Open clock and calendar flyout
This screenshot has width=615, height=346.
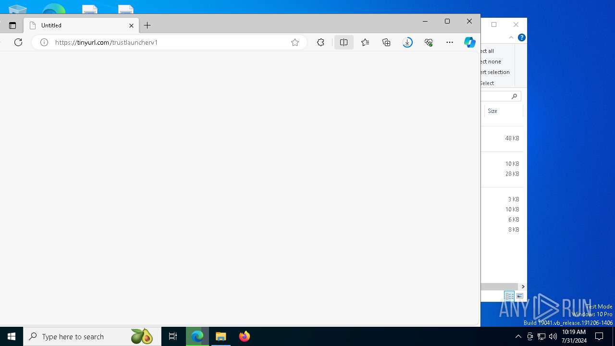click(x=574, y=336)
